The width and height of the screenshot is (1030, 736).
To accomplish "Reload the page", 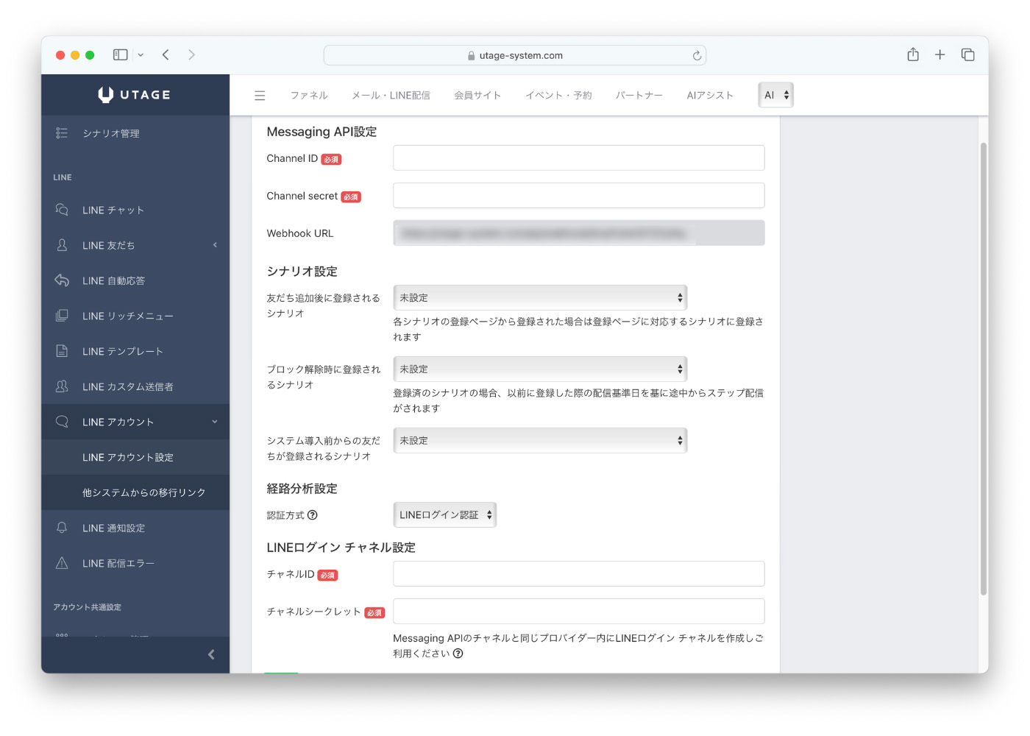I will coord(696,55).
